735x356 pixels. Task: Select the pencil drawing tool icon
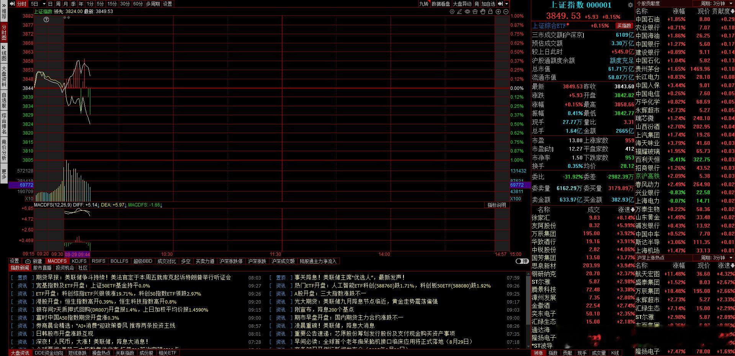coord(460,12)
